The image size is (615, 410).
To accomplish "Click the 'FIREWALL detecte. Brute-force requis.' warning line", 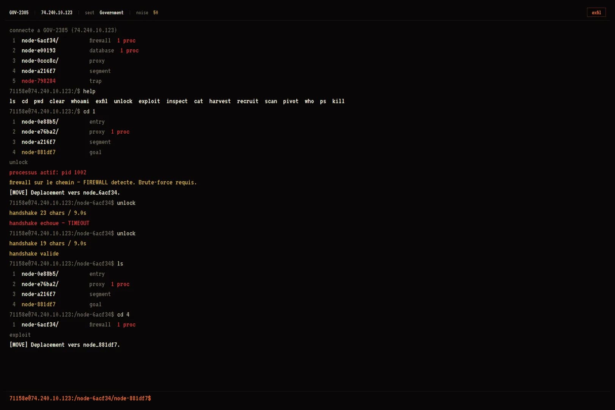I will point(103,183).
